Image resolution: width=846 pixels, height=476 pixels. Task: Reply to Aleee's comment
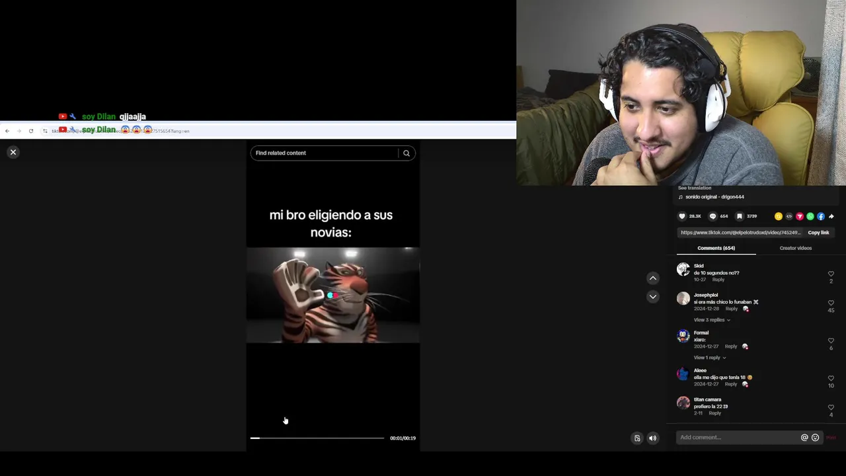click(x=730, y=384)
